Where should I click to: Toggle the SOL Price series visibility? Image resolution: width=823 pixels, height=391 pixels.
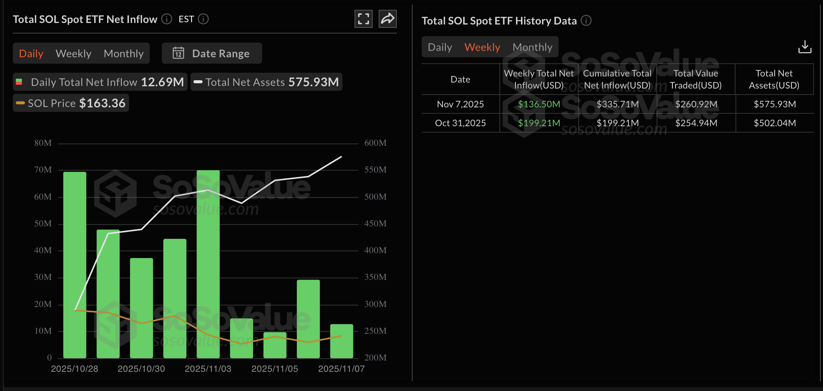click(x=70, y=103)
